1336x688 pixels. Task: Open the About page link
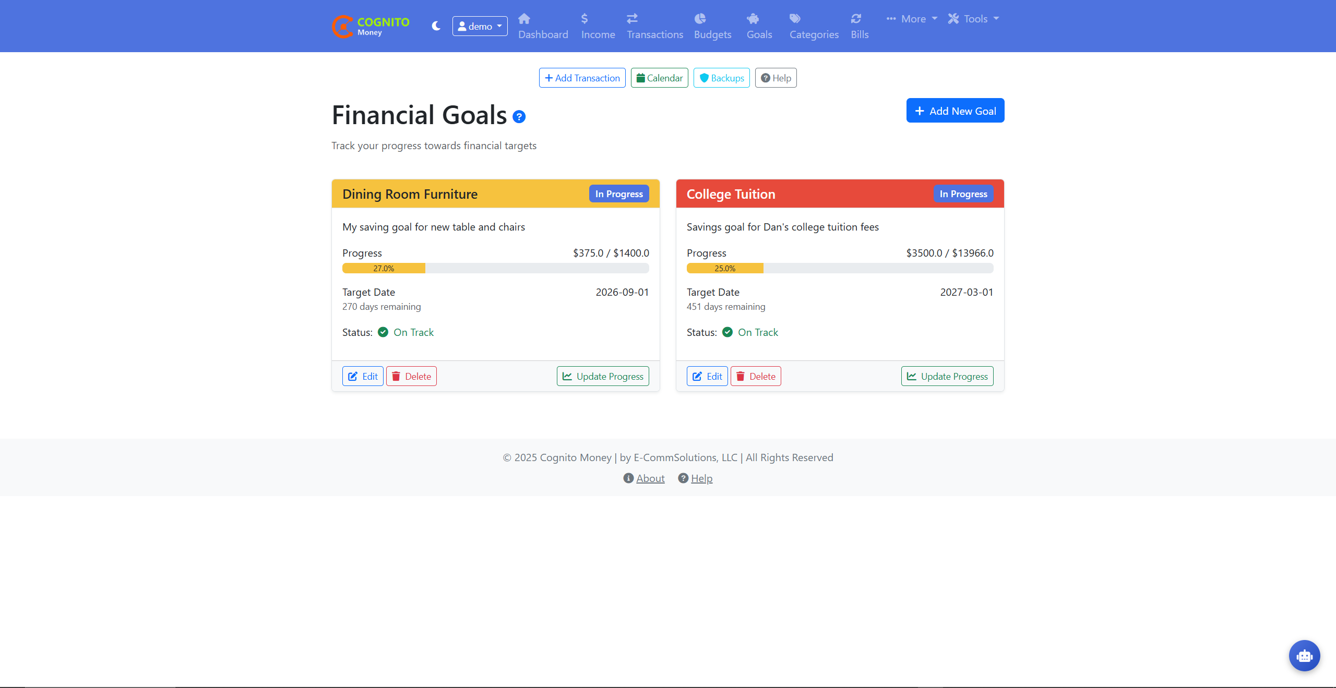[650, 478]
